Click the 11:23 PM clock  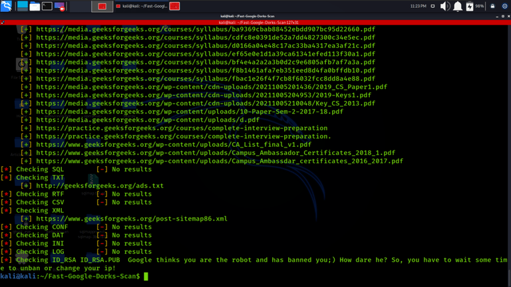coord(418,6)
